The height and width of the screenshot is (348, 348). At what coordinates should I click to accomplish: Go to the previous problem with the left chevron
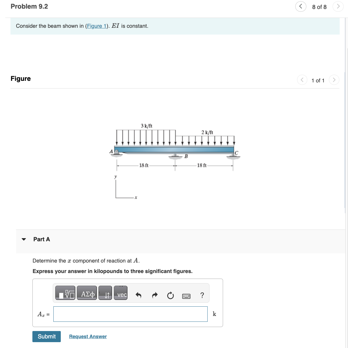click(301, 6)
